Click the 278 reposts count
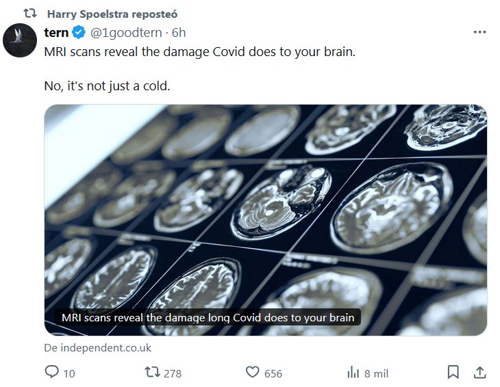Viewport: 500px width, 387px height. point(173,373)
